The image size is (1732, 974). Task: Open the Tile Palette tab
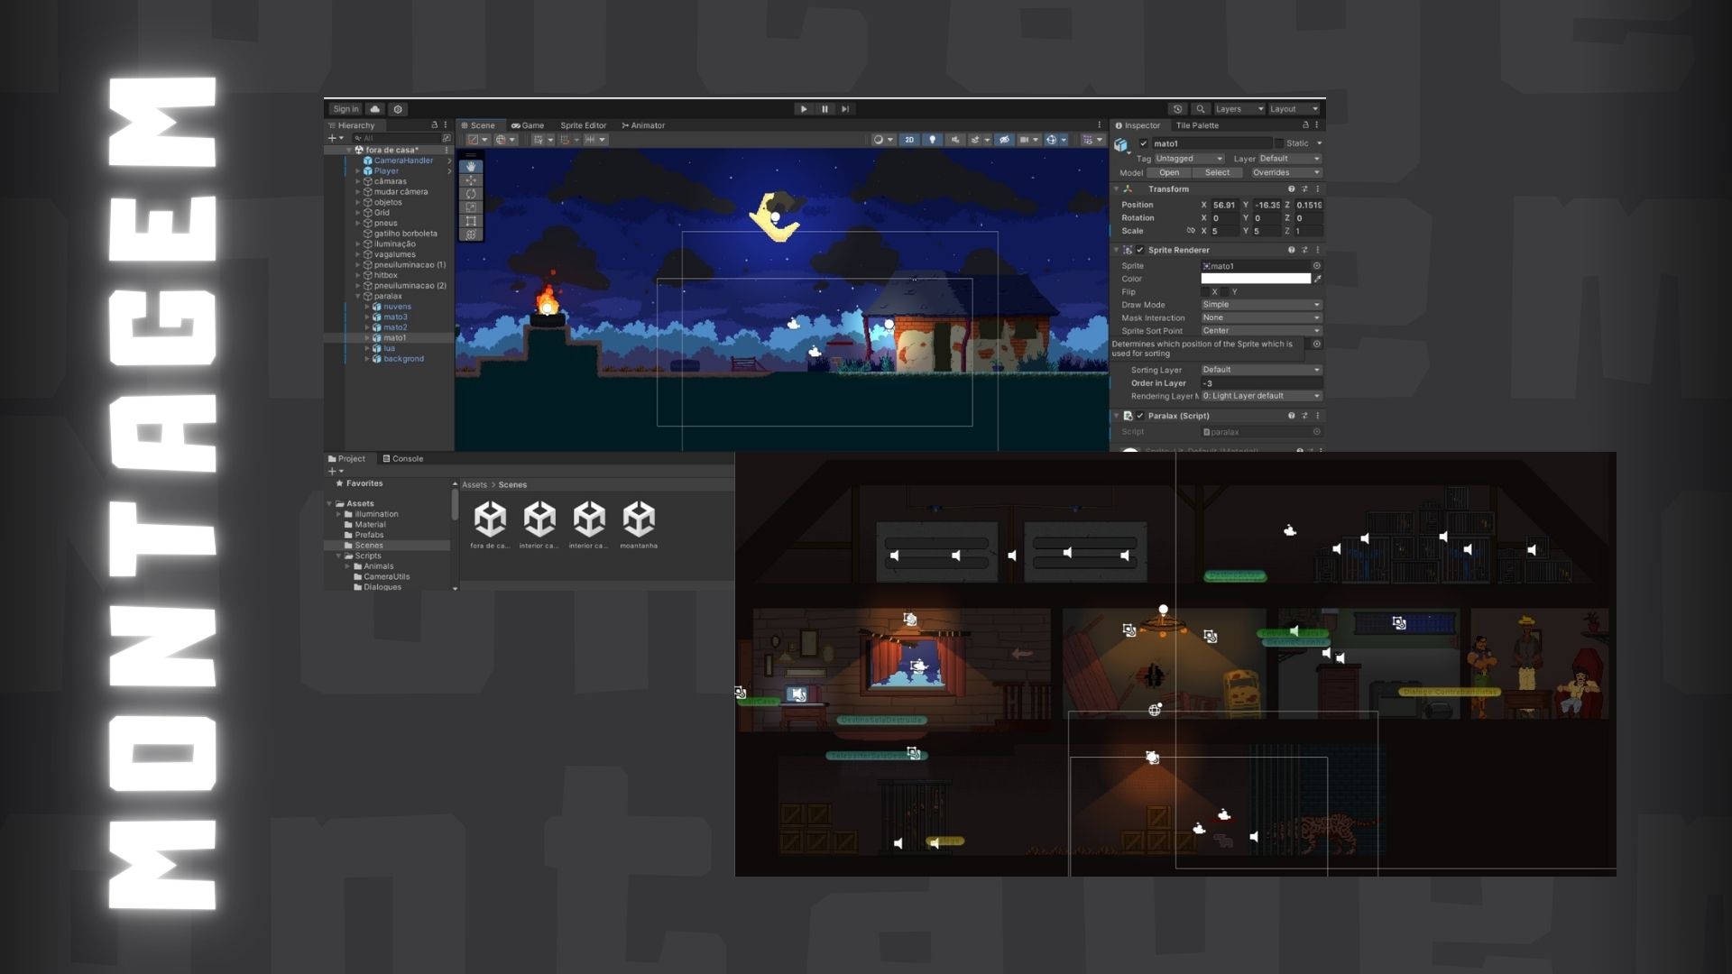[x=1197, y=125]
